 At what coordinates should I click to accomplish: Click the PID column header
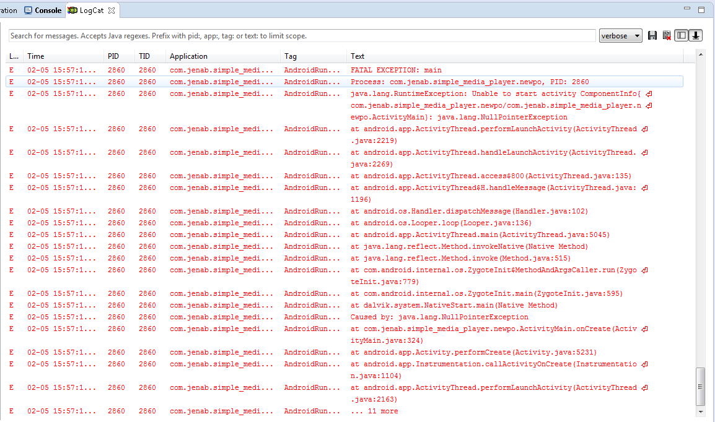(x=120, y=56)
